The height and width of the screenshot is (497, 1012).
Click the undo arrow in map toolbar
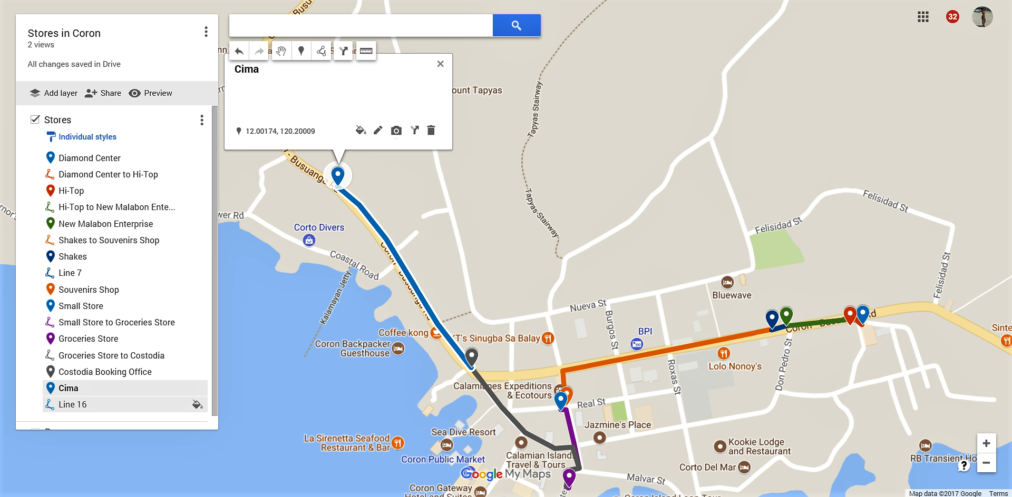point(239,51)
